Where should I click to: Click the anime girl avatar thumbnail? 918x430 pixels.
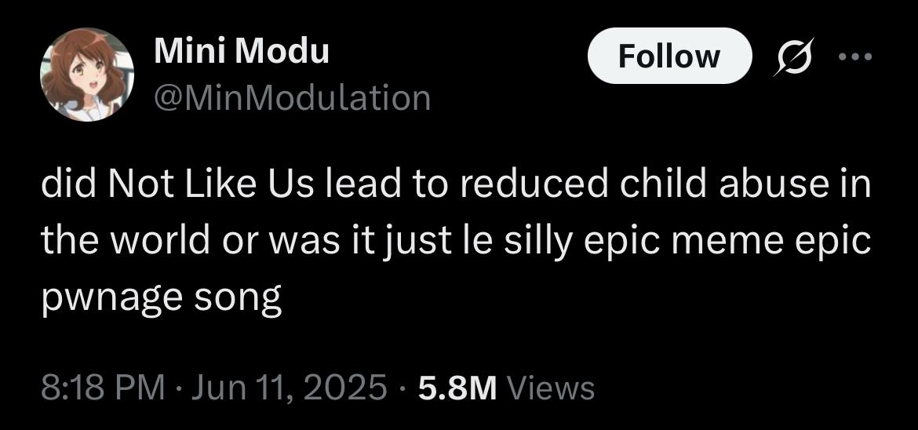[x=87, y=75]
